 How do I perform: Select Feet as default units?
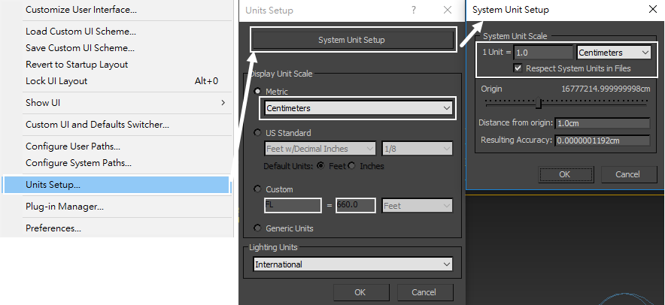pos(321,165)
